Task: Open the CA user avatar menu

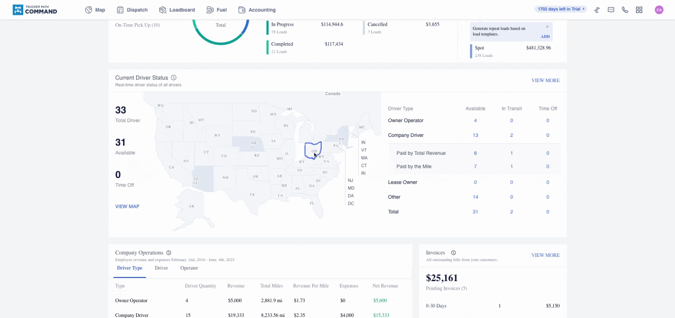Action: (659, 10)
